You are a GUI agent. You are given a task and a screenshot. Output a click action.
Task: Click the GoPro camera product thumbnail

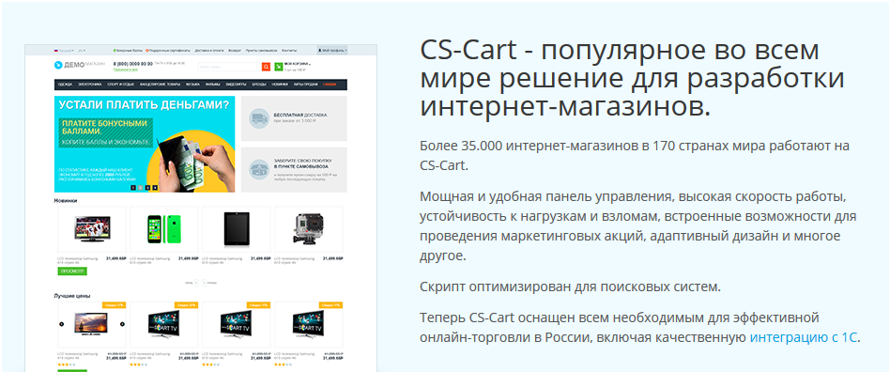point(308,228)
